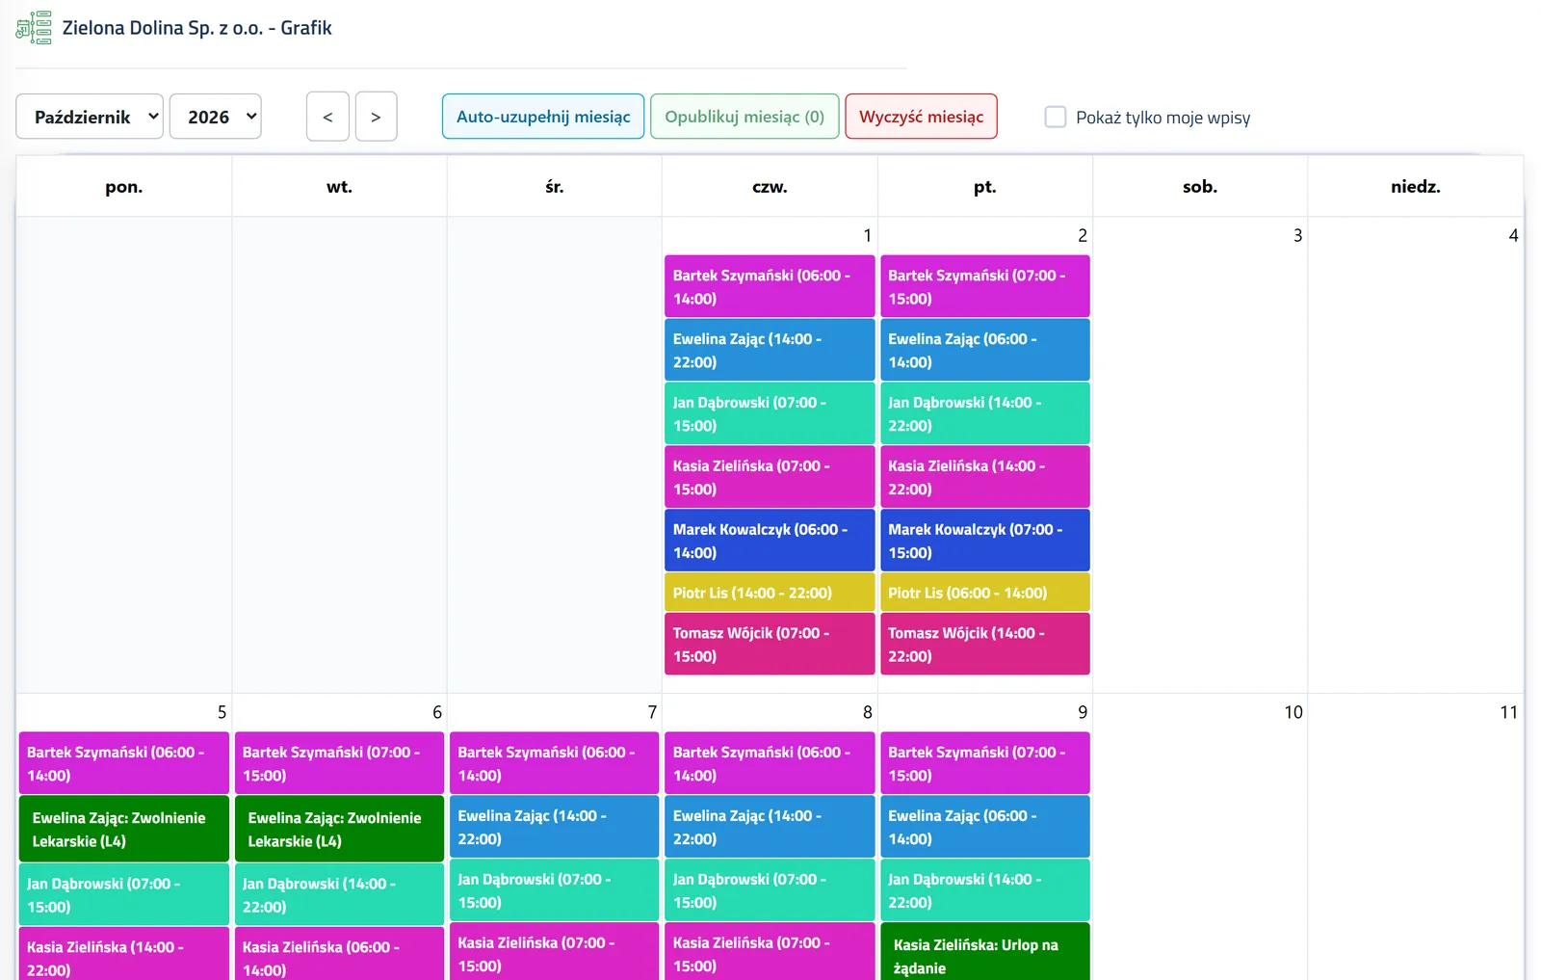Open Kasia Zielińska's Urlop na żądanie entry
The image size is (1541, 980).
point(985,952)
